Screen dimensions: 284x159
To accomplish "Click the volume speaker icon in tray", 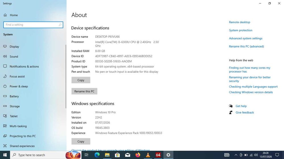I will pyautogui.click(x=256, y=155).
